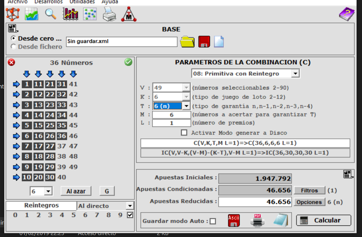Clear numbers with red X icon

pyautogui.click(x=11, y=62)
